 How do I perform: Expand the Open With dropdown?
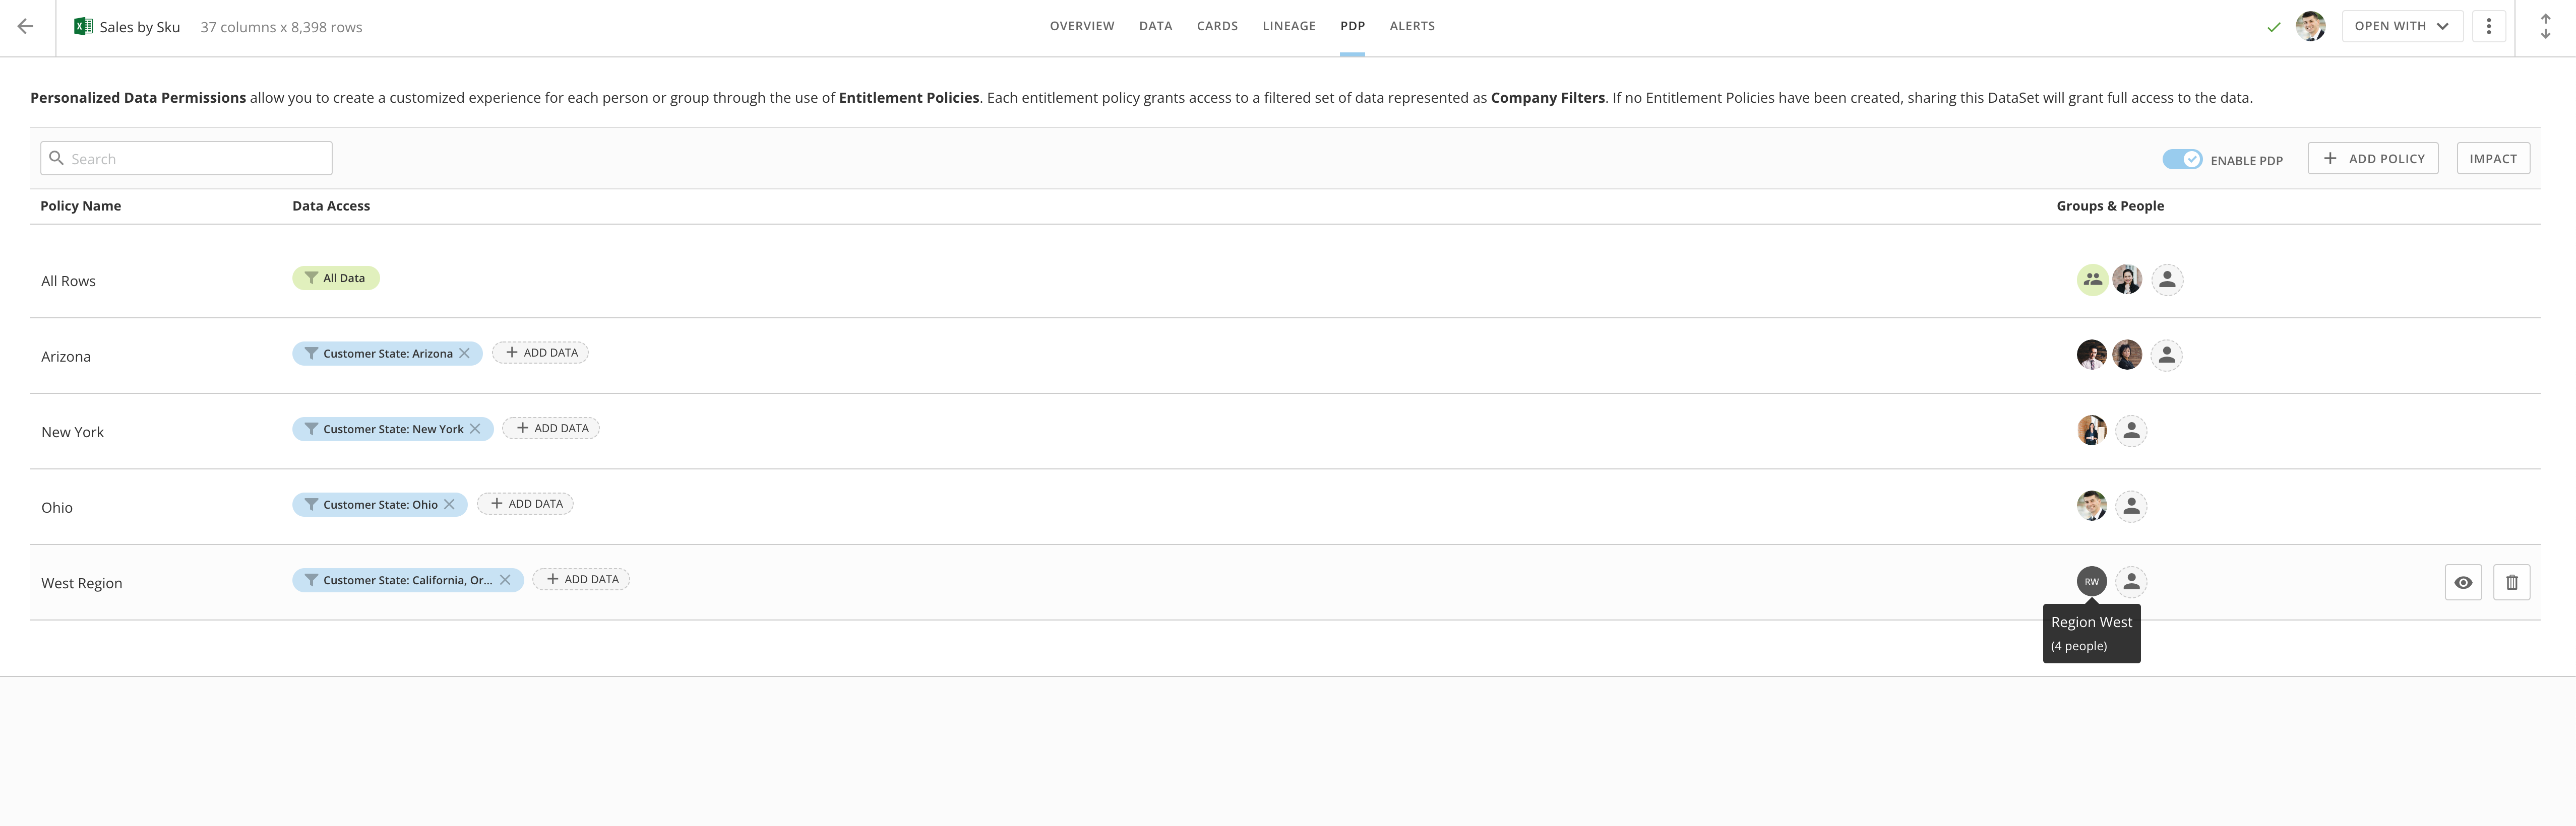[x=2401, y=27]
